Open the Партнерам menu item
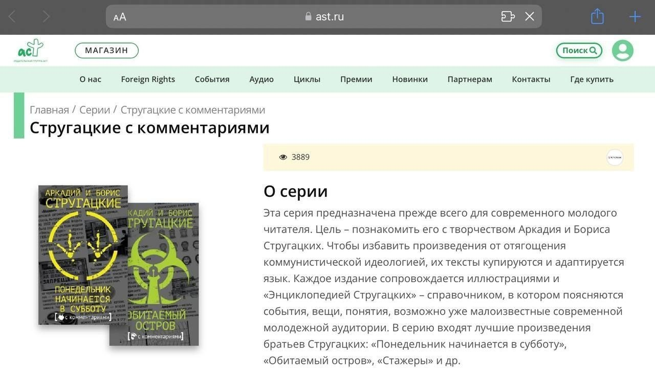The height and width of the screenshot is (392, 655). [470, 79]
